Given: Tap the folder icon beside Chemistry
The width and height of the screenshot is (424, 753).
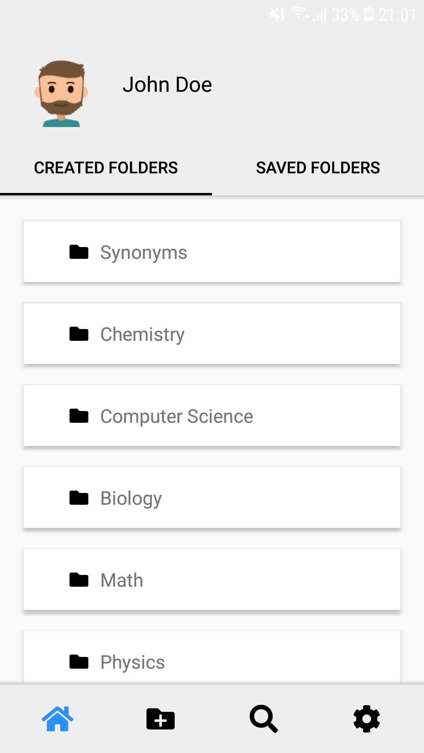Looking at the screenshot, I should point(79,334).
